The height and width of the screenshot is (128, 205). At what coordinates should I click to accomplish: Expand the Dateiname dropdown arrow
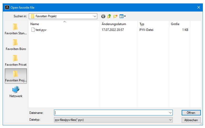[x=170, y=113]
